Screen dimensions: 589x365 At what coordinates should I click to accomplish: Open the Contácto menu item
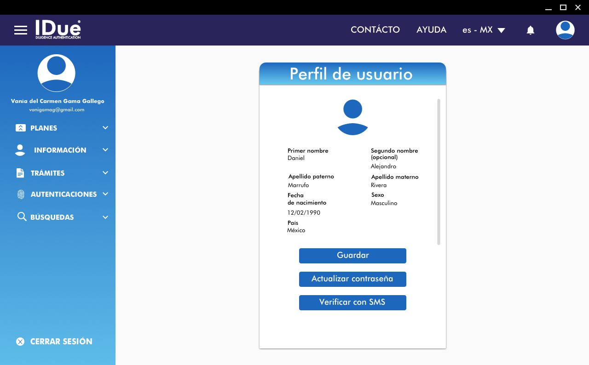[x=375, y=30]
